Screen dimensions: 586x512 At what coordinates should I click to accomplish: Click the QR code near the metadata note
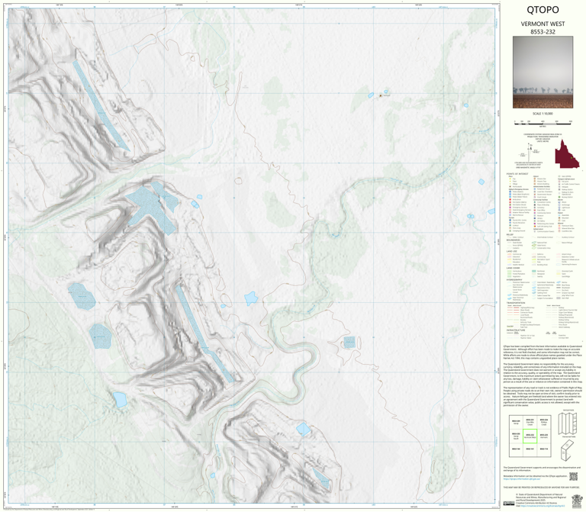[573, 476]
